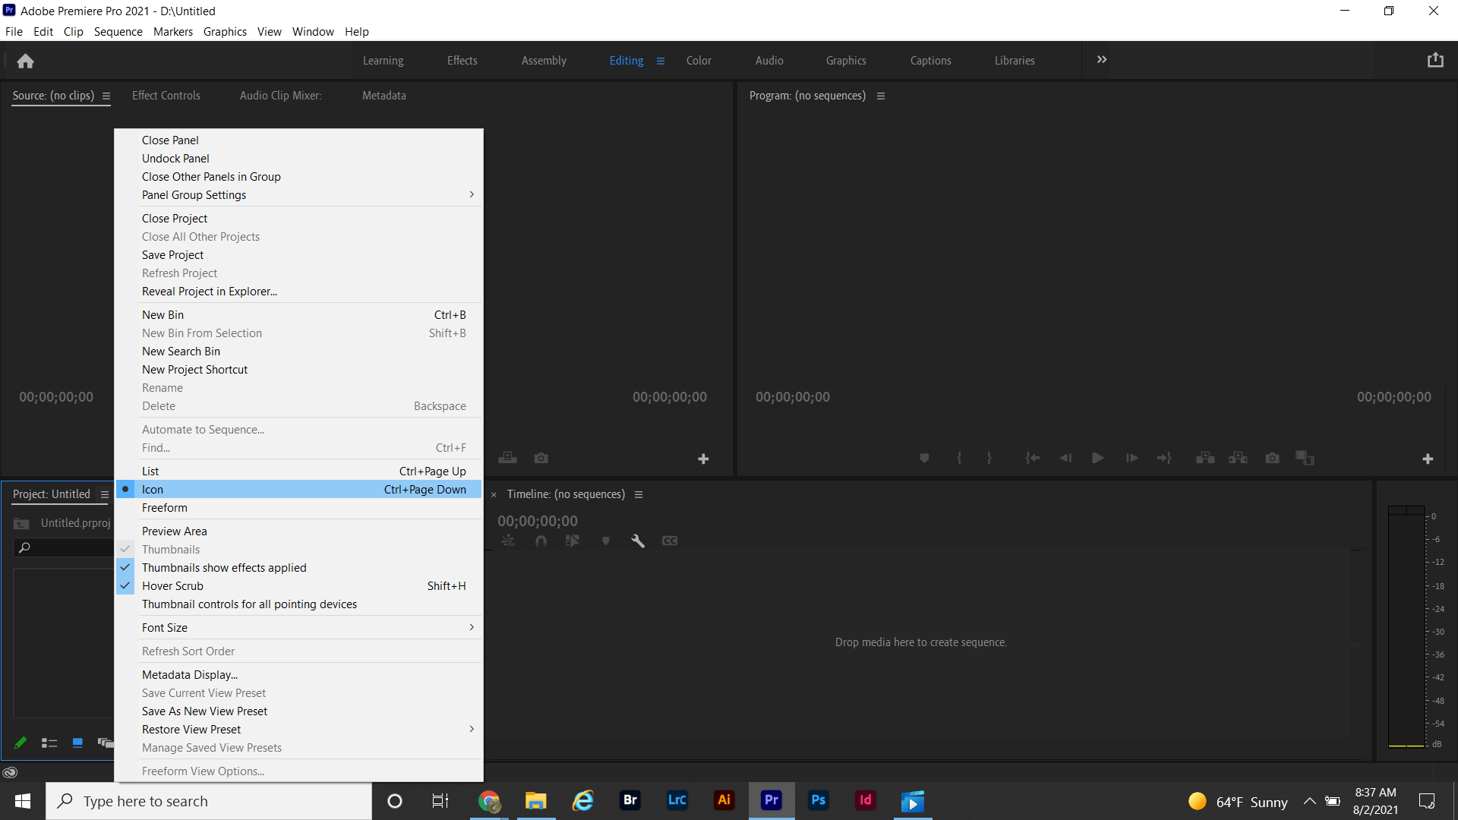1458x820 pixels.
Task: Choose Freeform from the context menu
Action: click(x=164, y=507)
